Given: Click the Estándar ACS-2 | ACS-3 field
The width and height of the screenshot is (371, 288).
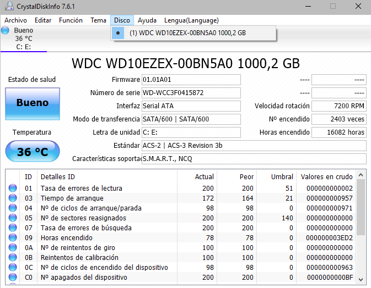Looking at the screenshot, I should [254, 146].
